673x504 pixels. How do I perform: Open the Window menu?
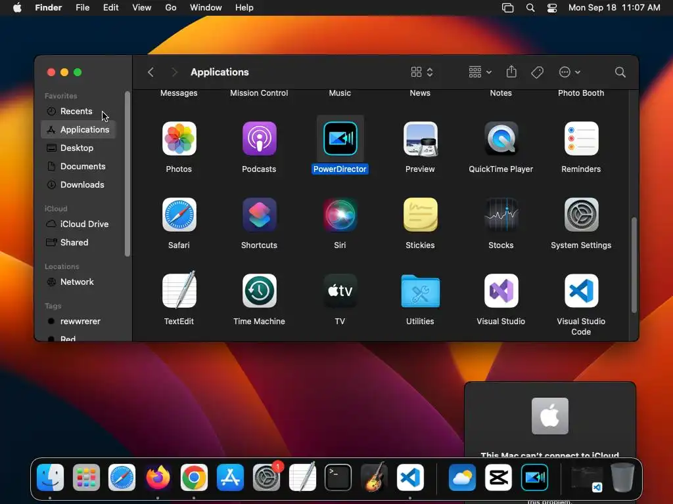[206, 8]
